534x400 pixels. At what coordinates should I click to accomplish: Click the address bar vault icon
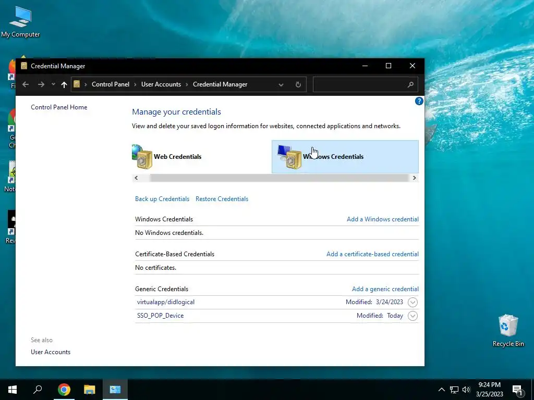pos(77,84)
